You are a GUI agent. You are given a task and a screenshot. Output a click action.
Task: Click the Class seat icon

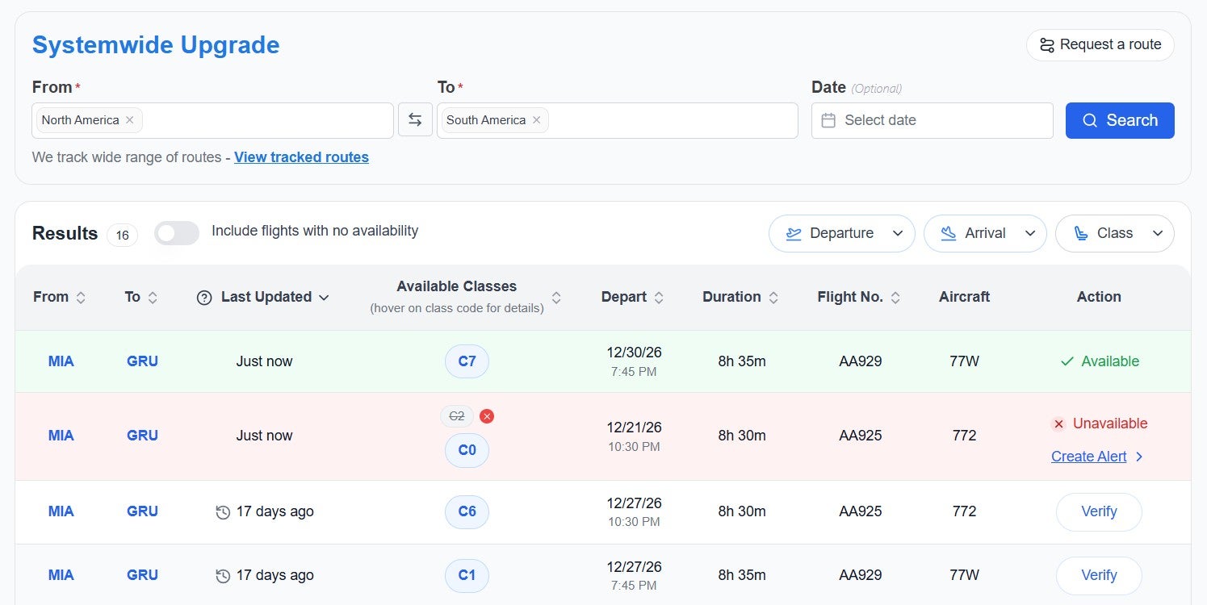[1082, 233]
